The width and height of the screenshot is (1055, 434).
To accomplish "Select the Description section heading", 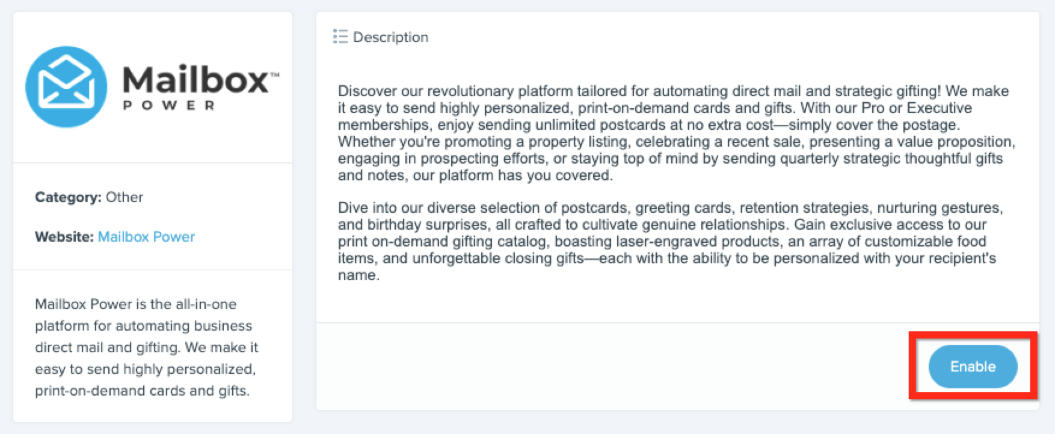I will (390, 37).
